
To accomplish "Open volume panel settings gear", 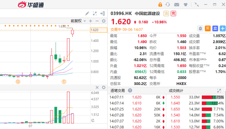I will pyautogui.click(x=104, y=87).
